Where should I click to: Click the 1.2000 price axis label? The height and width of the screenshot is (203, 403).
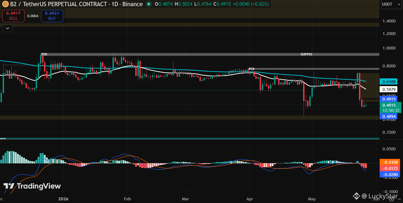point(389,34)
